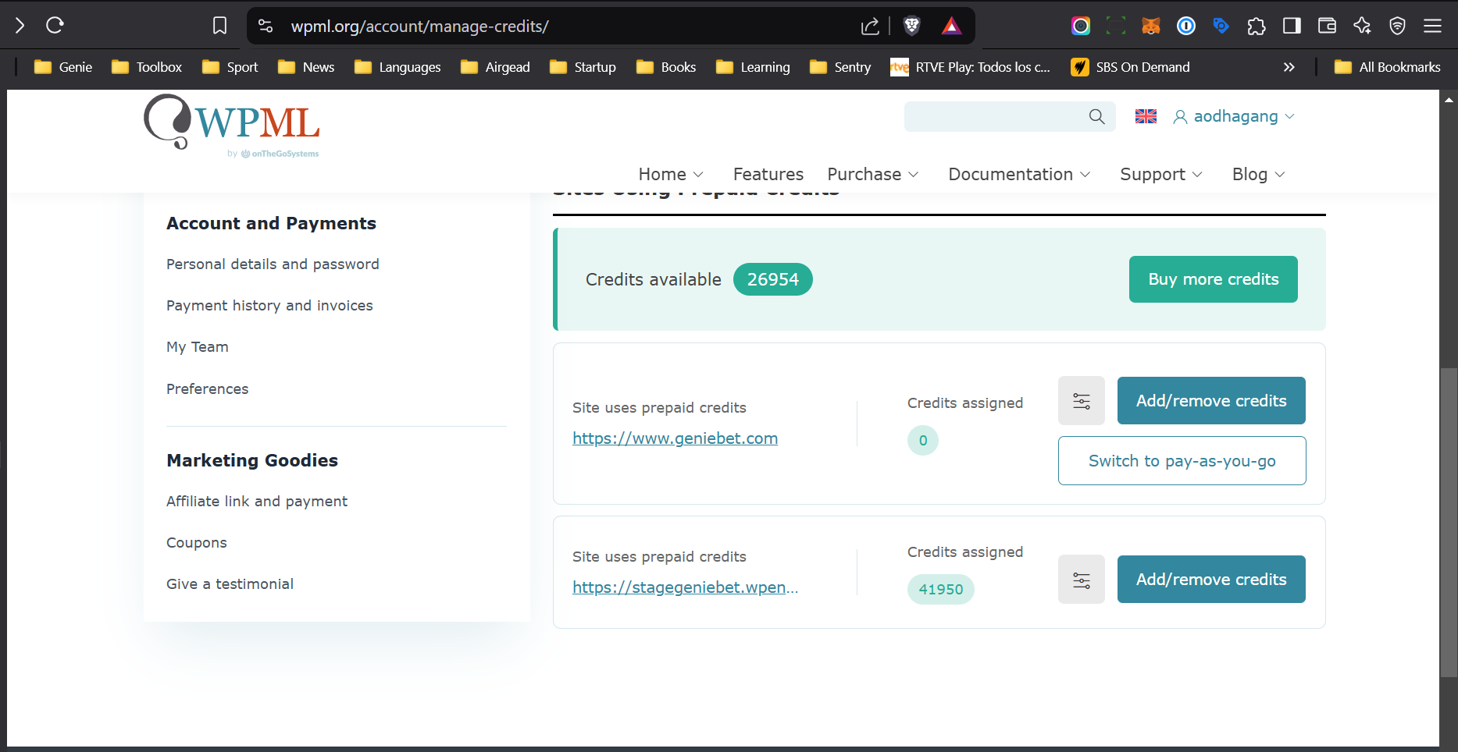This screenshot has width=1458, height=752.
Task: Open extensions puzzle piece menu
Action: tap(1257, 26)
